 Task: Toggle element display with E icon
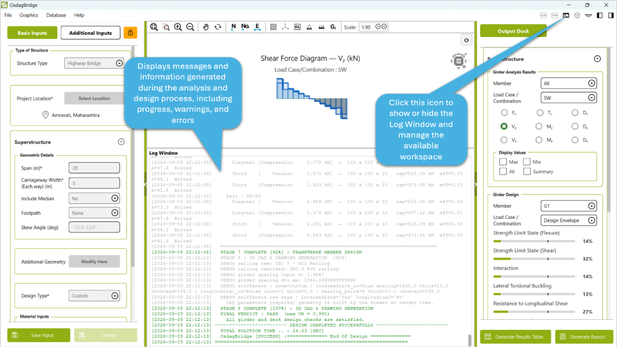tap(257, 27)
